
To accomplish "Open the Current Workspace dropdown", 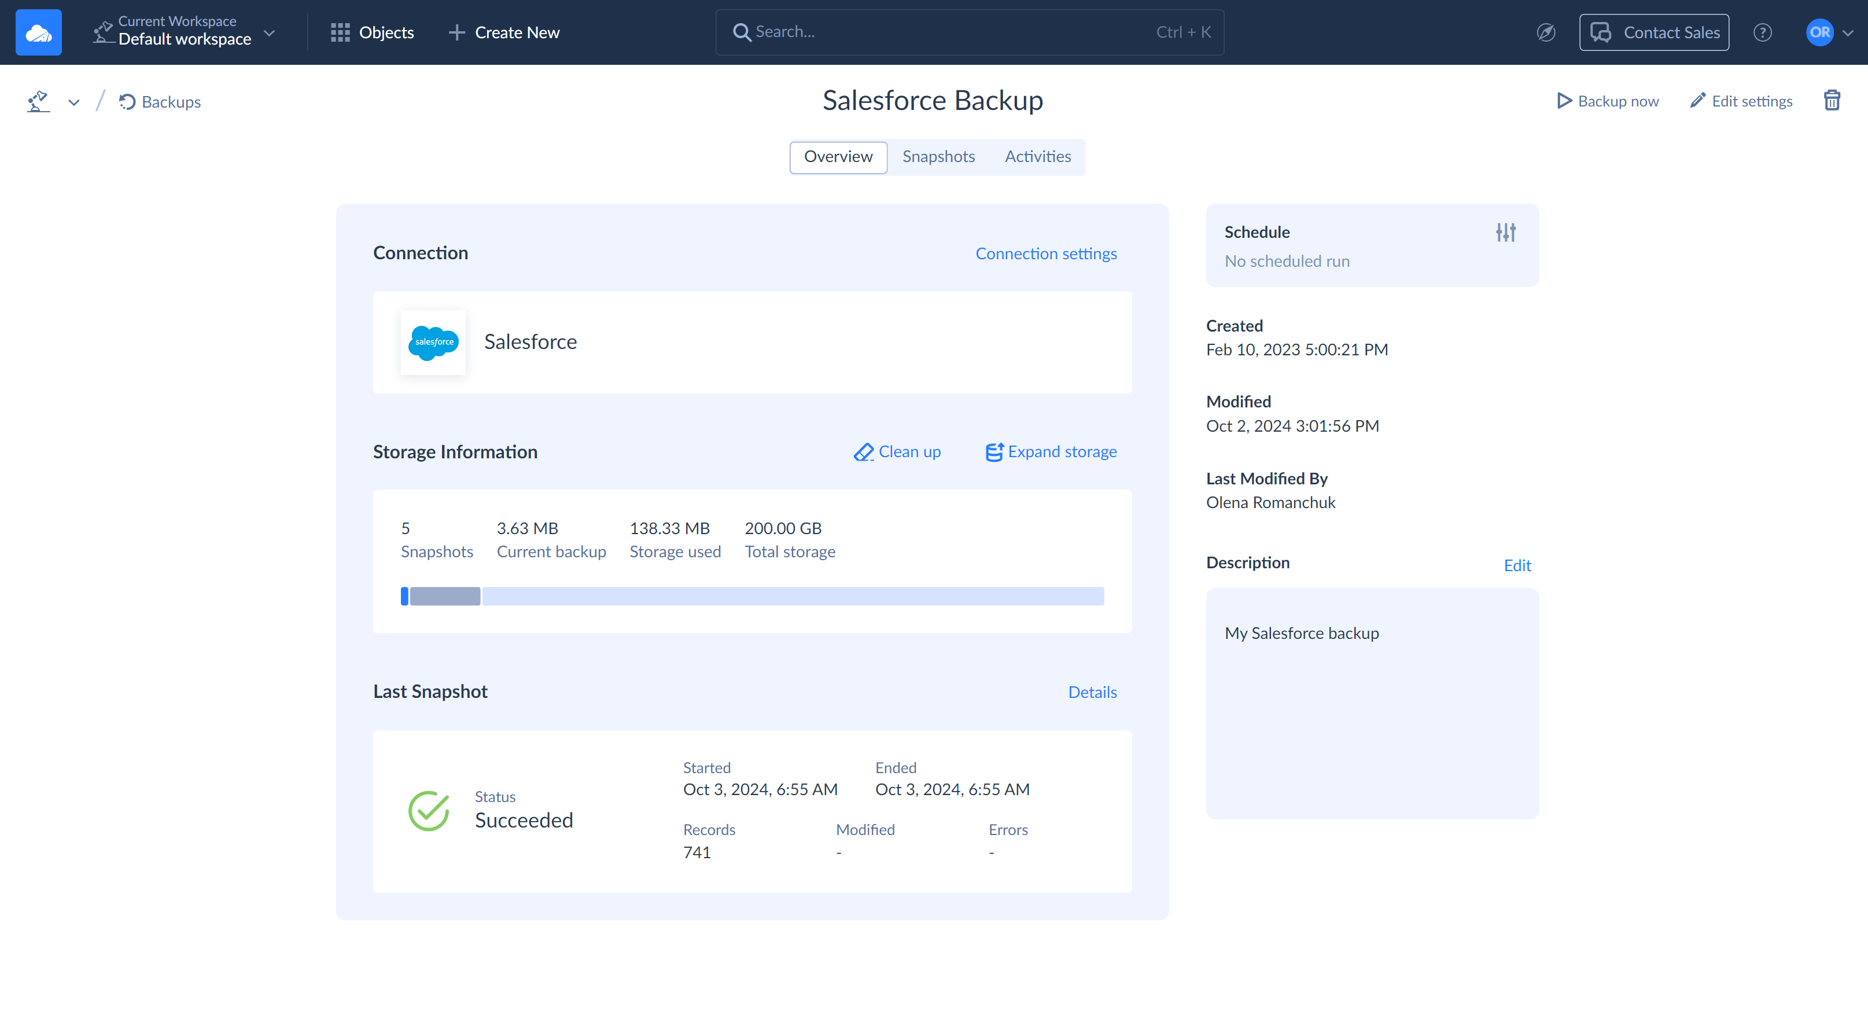I will (184, 32).
